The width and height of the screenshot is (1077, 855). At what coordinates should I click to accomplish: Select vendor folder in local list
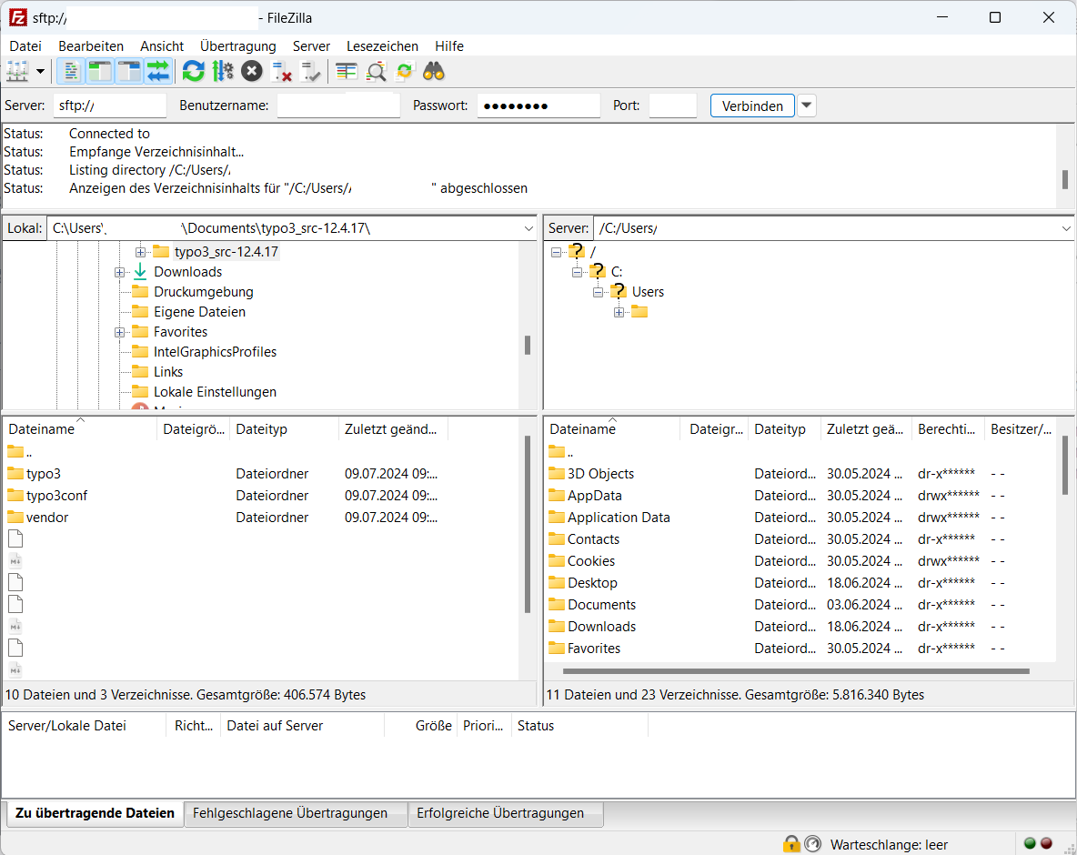pos(46,518)
